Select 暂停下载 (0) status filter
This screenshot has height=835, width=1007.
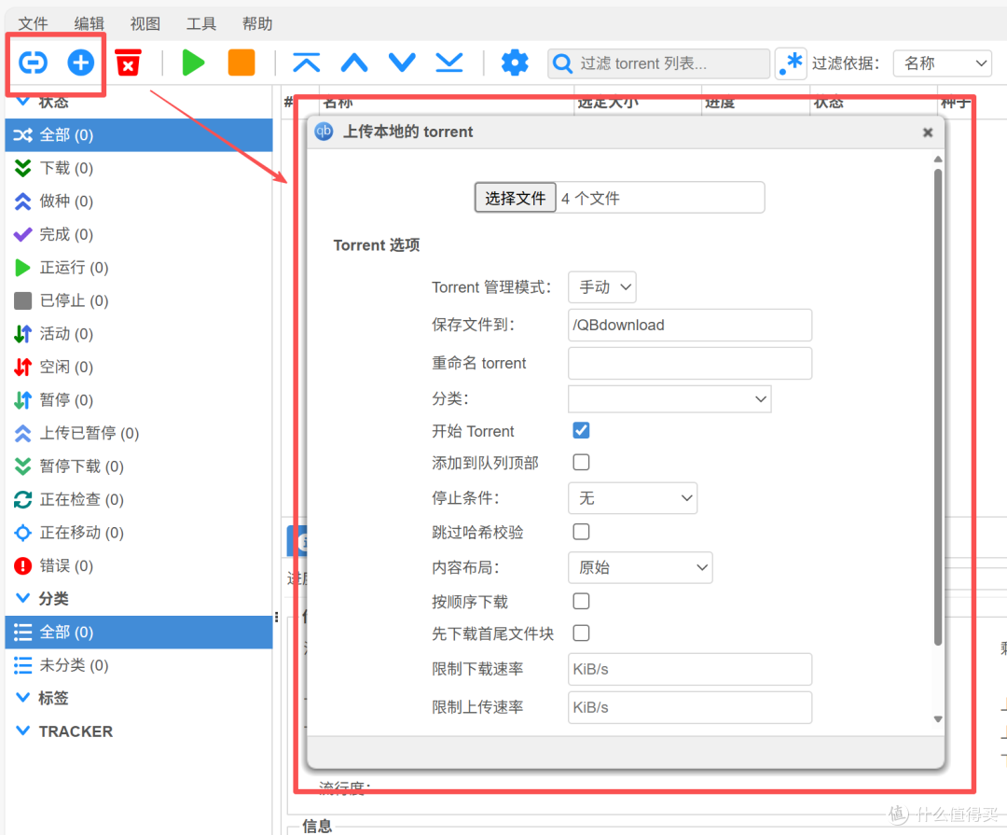(139, 466)
